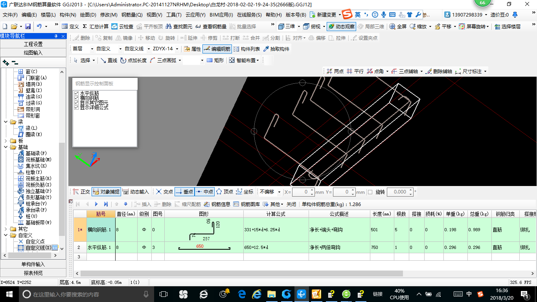Image resolution: width=537 pixels, height=302 pixels.
Task: Toggle 编辑钢筋 edit rebar panel
Action: point(217,49)
